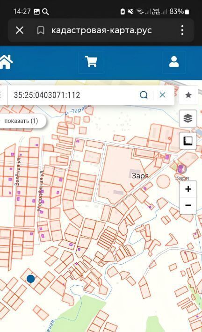Open the shopping cart
Viewport: 202px width, 332px height.
pos(91,62)
